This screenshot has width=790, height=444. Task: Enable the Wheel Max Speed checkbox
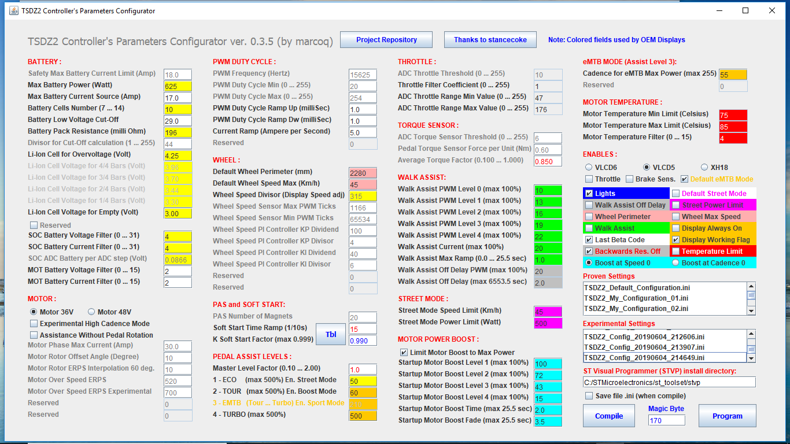[675, 216]
